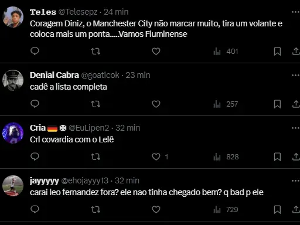Reply to Teles' tweet about Diniz
The image size is (300, 225).
(x=35, y=51)
